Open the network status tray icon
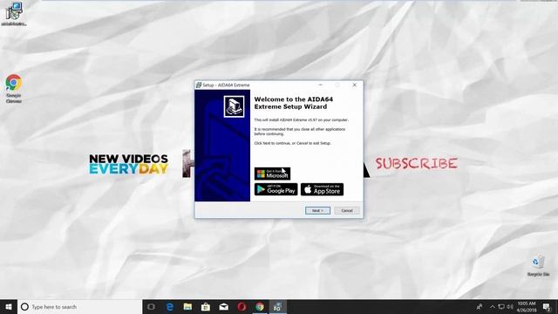 (x=501, y=306)
